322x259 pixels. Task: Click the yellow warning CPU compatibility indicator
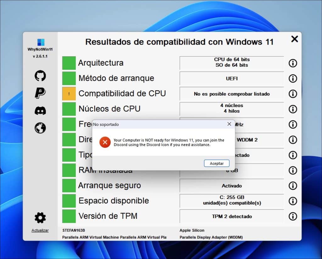point(69,94)
